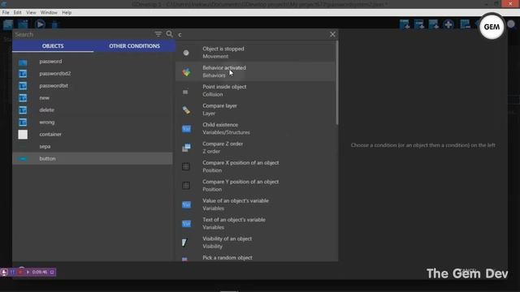The height and width of the screenshot is (292, 520).
Task: Open the Window menu
Action: tap(49, 13)
